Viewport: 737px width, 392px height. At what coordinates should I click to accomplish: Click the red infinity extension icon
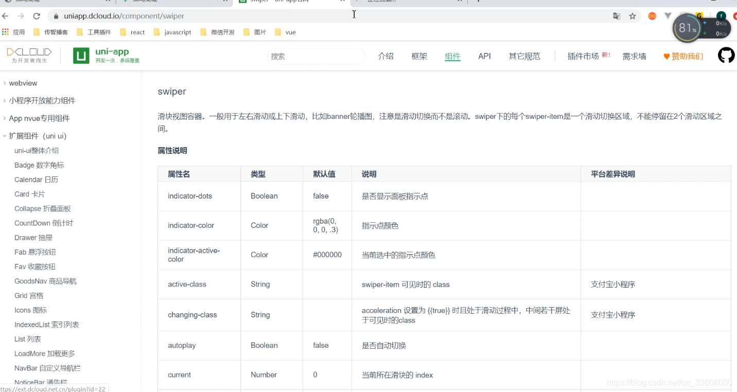[x=652, y=16]
